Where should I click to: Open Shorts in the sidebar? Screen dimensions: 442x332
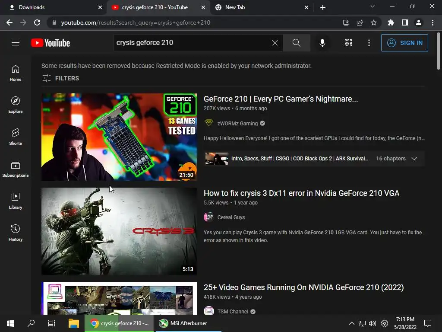16,137
